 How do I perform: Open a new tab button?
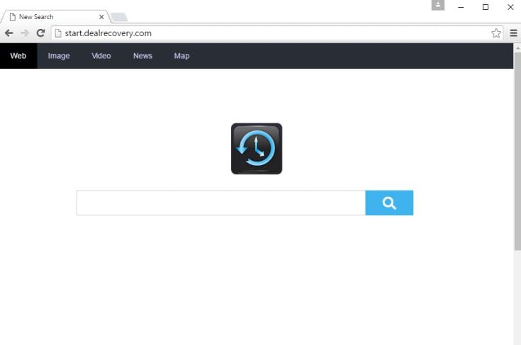coord(119,17)
